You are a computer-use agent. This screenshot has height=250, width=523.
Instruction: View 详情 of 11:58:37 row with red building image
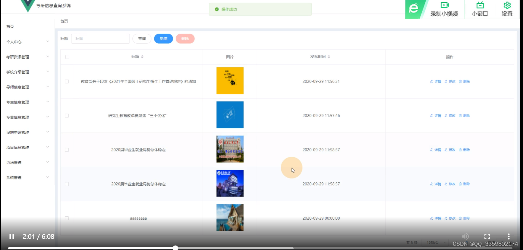(x=436, y=150)
